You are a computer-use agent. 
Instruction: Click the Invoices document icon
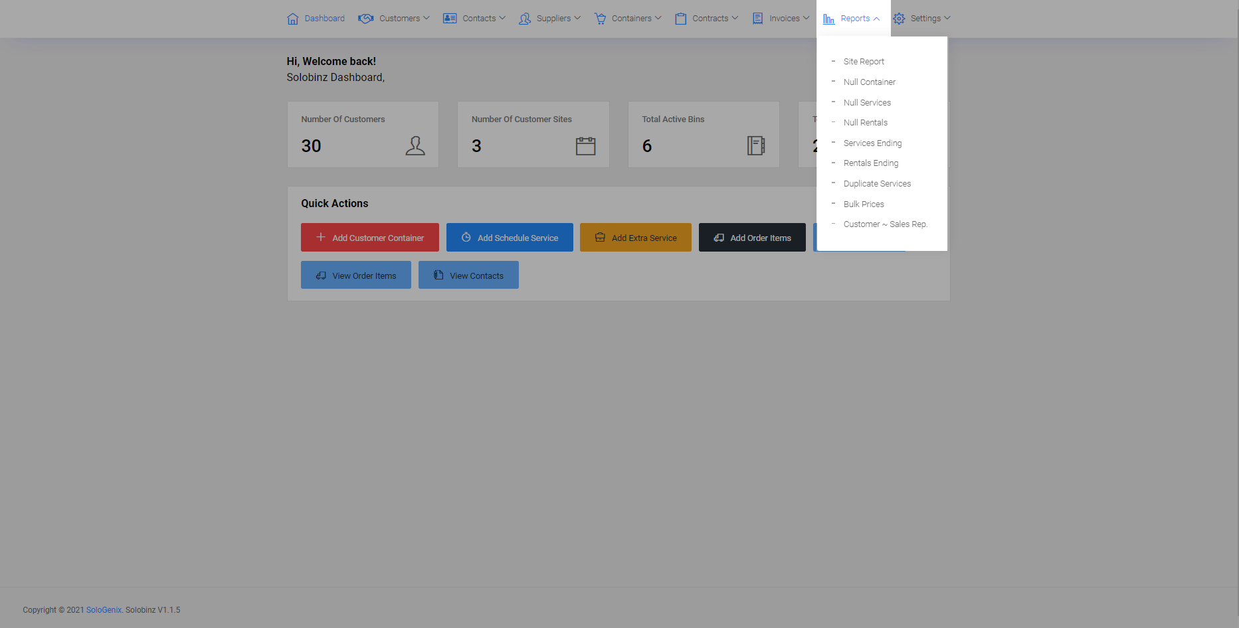(757, 19)
